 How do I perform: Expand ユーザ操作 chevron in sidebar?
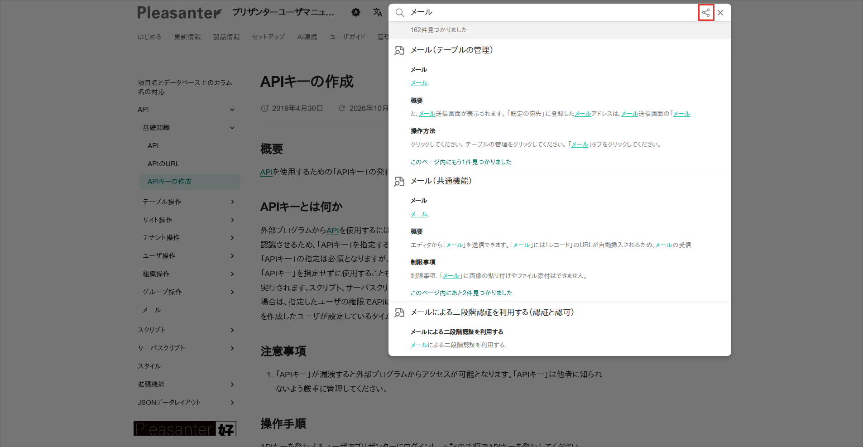pyautogui.click(x=232, y=256)
